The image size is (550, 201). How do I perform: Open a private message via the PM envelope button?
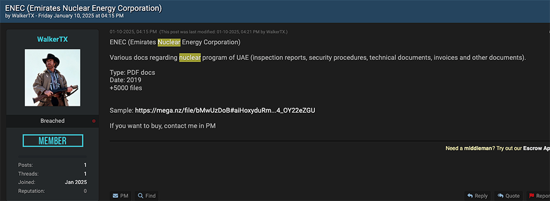[120, 196]
